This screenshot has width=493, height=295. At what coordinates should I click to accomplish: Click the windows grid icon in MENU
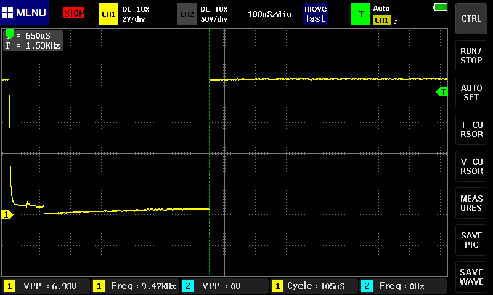[x=7, y=12]
